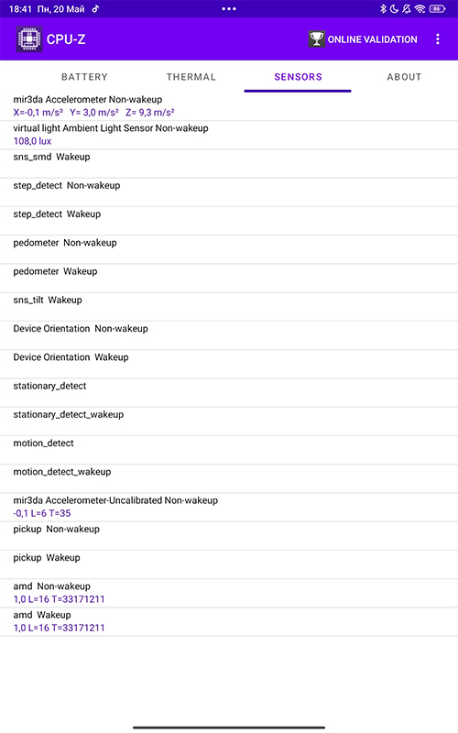This screenshot has height=733, width=458.
Task: Tap the bottom navigation gesture bar
Action: click(229, 728)
